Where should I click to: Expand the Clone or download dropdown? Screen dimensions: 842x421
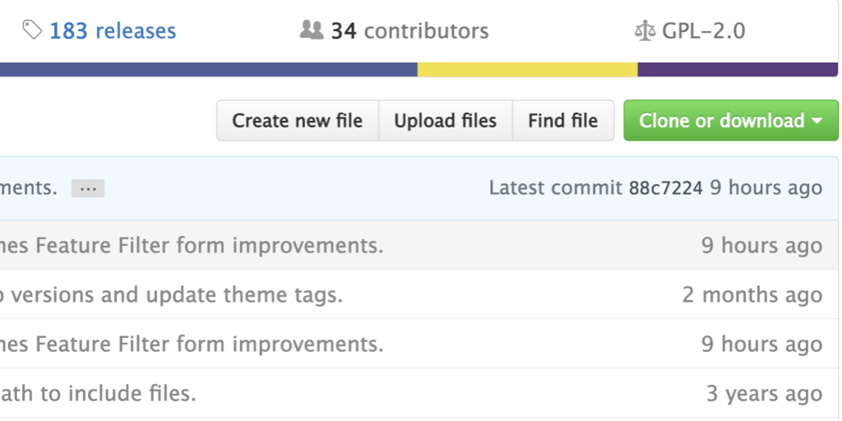tap(731, 121)
